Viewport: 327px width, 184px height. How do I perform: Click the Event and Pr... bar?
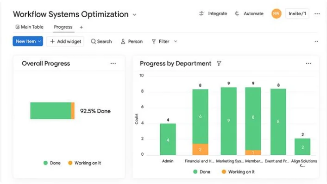tap(278, 122)
